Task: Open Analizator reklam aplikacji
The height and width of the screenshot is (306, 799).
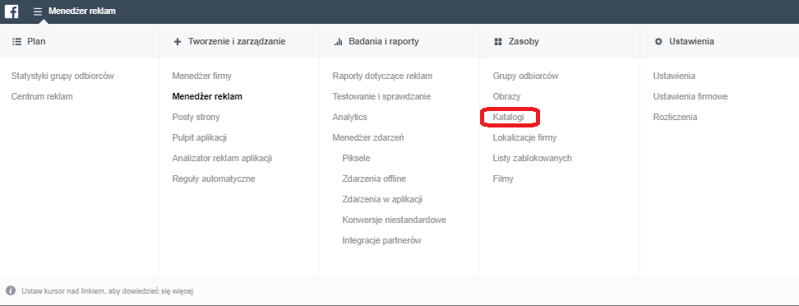Action: click(x=222, y=158)
